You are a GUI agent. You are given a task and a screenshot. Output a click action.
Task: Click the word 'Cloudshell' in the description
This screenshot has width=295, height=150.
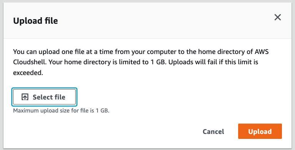[x=29, y=62]
